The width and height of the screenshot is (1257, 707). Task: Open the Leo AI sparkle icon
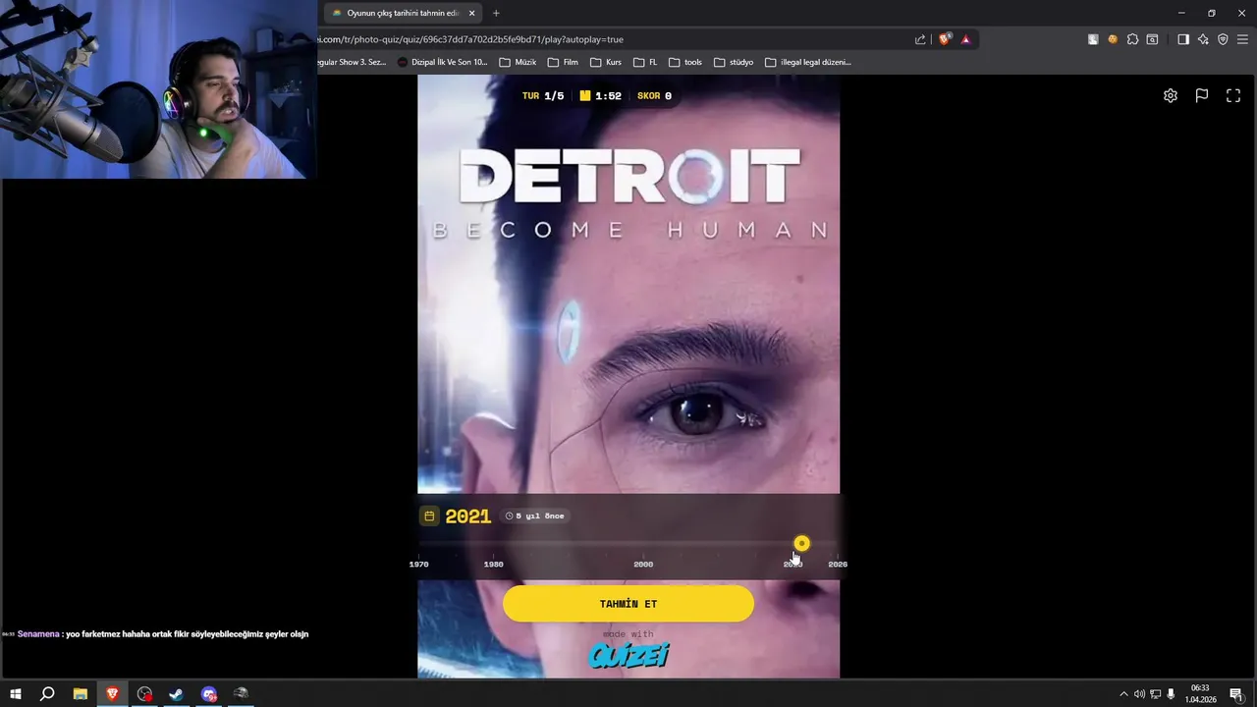coord(1203,39)
